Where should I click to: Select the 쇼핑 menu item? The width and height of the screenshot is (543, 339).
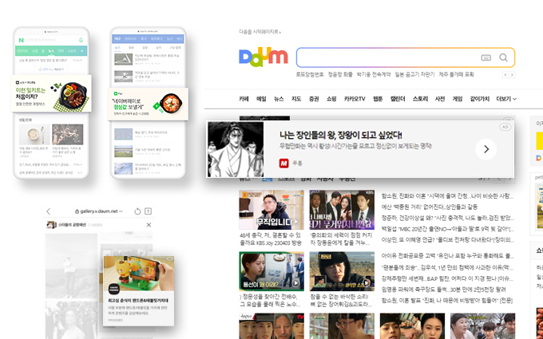(x=331, y=99)
